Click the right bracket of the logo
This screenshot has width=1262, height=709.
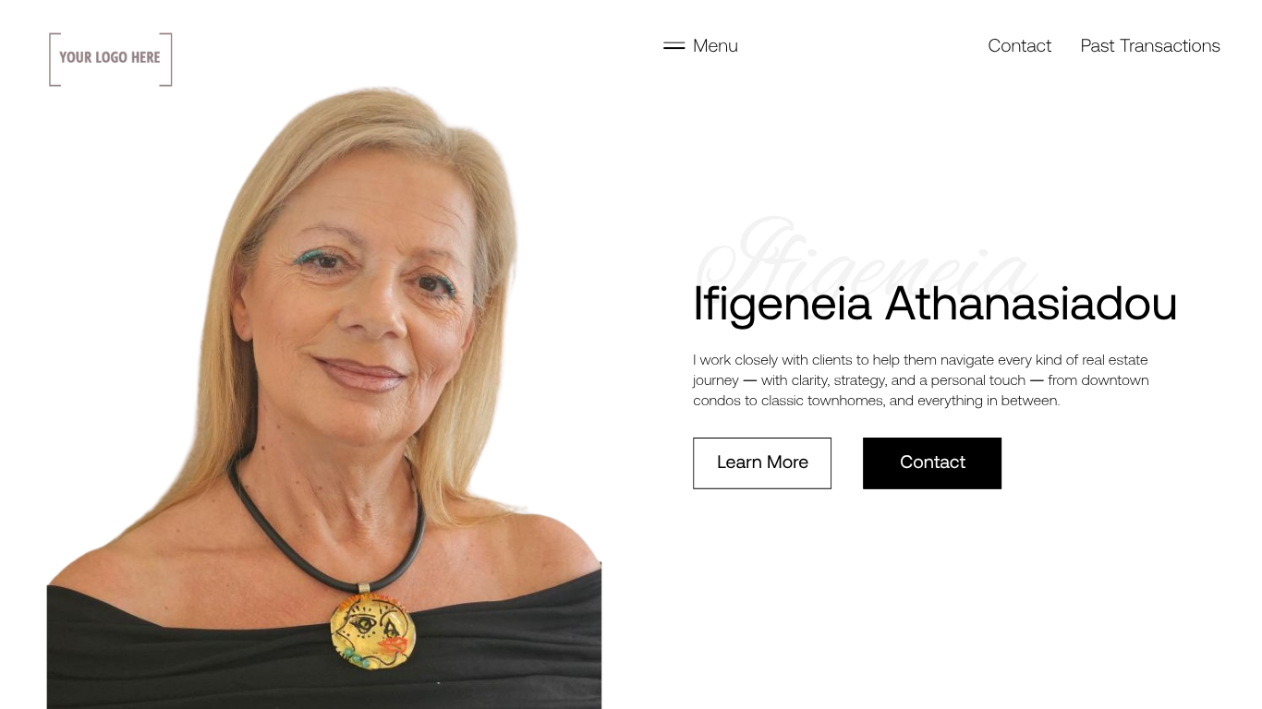tap(166, 59)
